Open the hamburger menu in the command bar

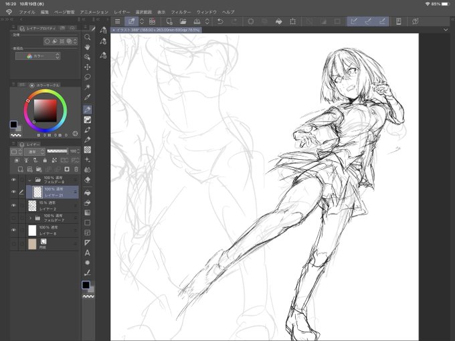117,21
